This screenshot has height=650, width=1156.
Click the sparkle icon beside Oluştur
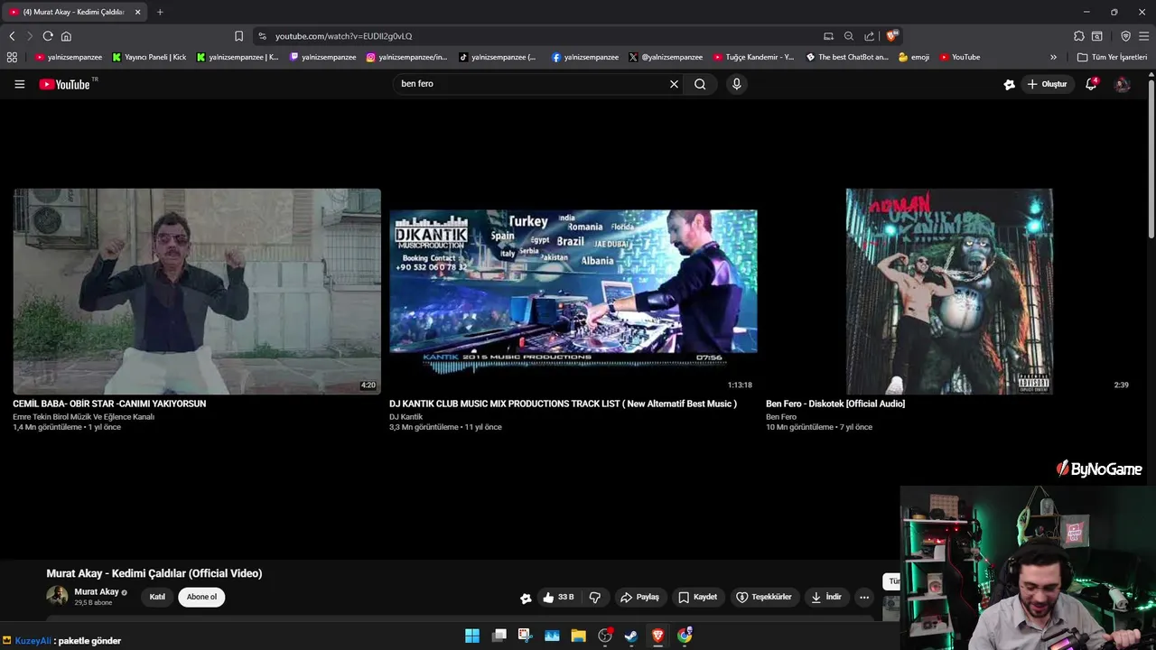[x=1009, y=84]
